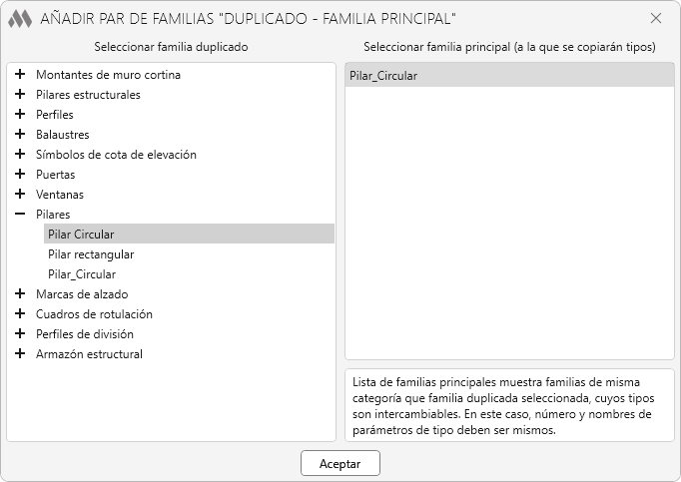Expand the Puertas category
The image size is (681, 482).
coord(20,175)
